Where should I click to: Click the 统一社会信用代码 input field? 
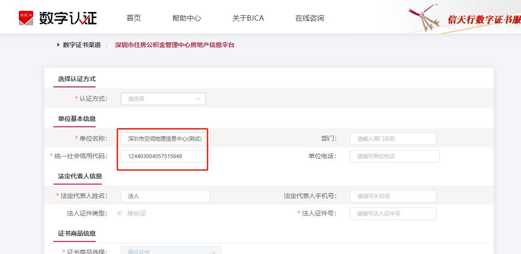point(165,156)
